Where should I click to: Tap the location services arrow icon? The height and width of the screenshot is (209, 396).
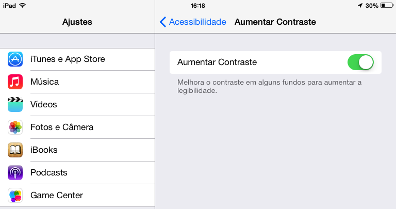(360, 5)
